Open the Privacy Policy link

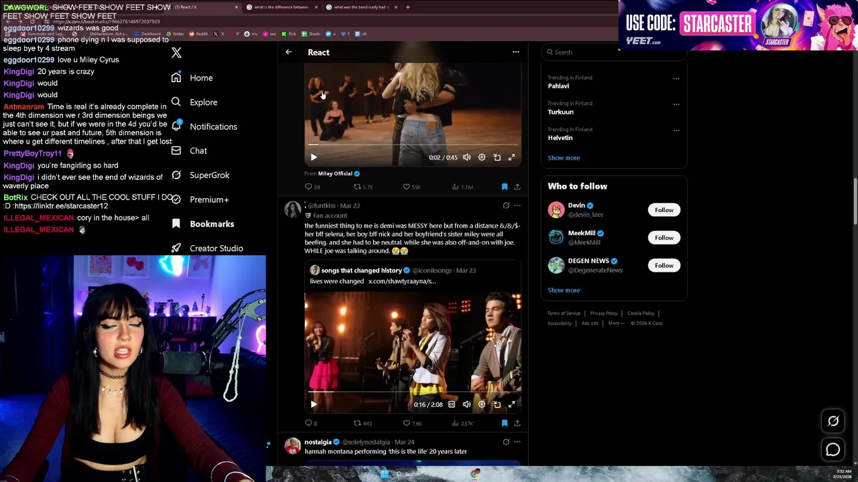click(603, 313)
